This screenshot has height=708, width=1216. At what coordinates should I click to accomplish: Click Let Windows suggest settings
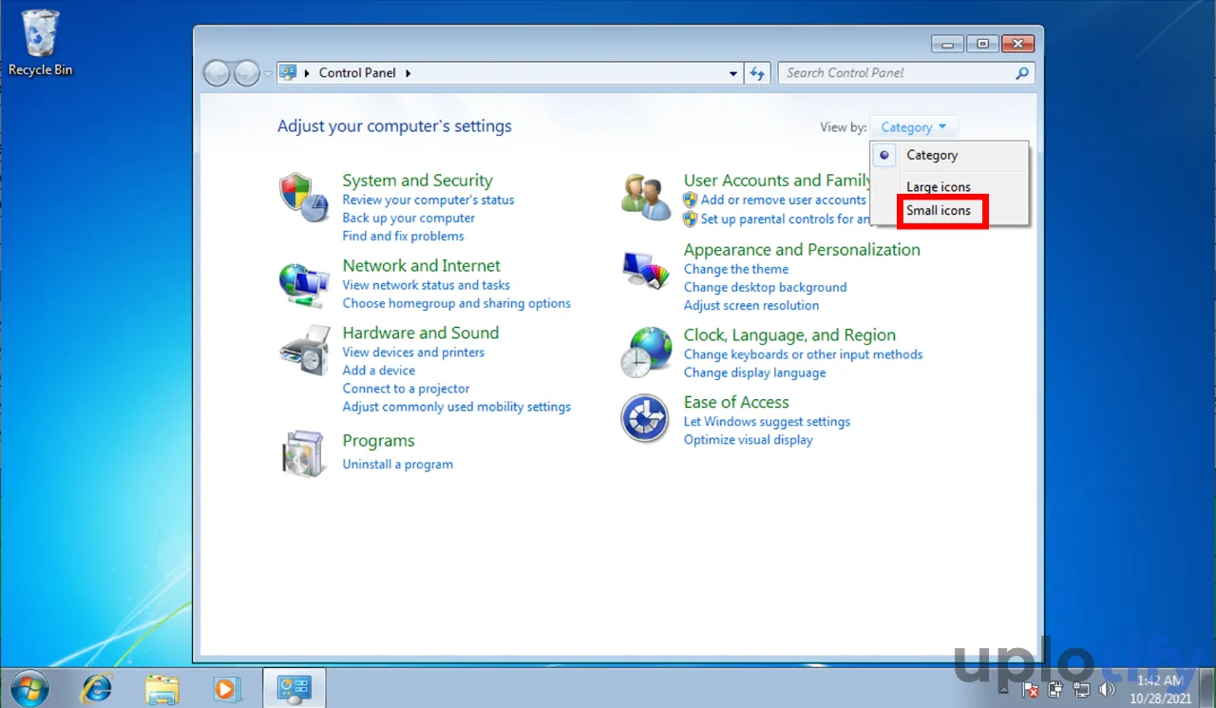(767, 421)
